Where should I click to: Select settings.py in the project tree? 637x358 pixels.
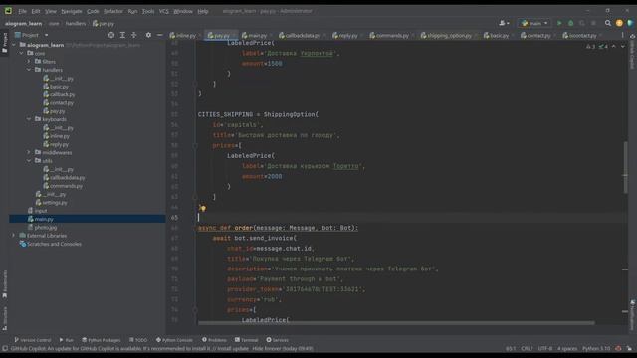[x=55, y=203]
